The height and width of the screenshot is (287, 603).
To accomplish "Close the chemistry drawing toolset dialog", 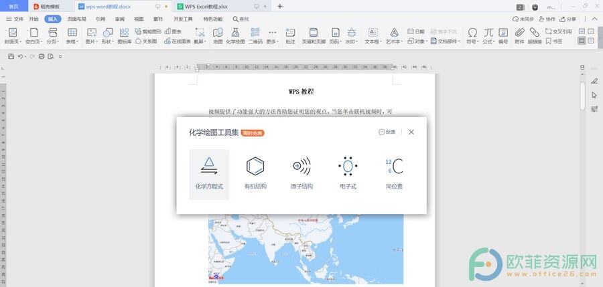I will click(x=411, y=132).
